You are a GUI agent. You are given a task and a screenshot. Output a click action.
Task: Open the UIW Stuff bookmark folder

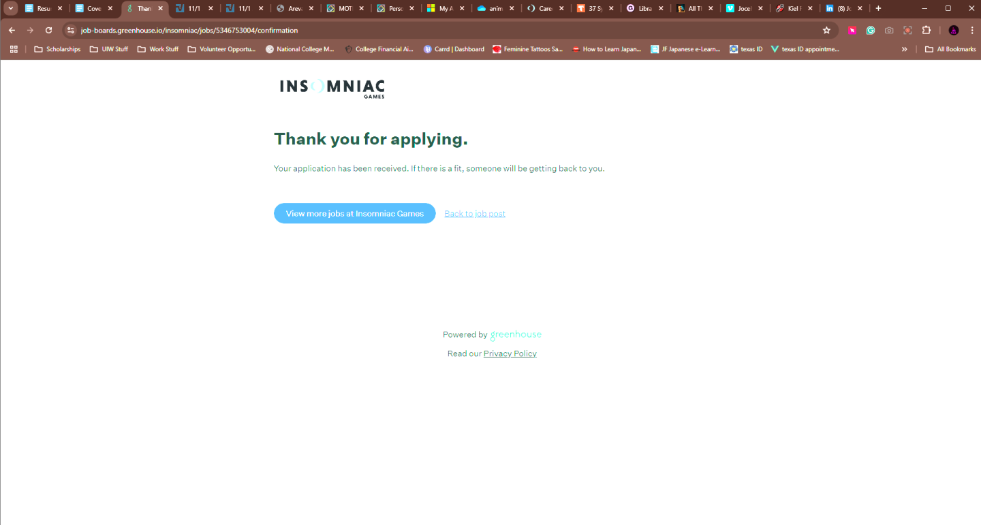point(109,49)
